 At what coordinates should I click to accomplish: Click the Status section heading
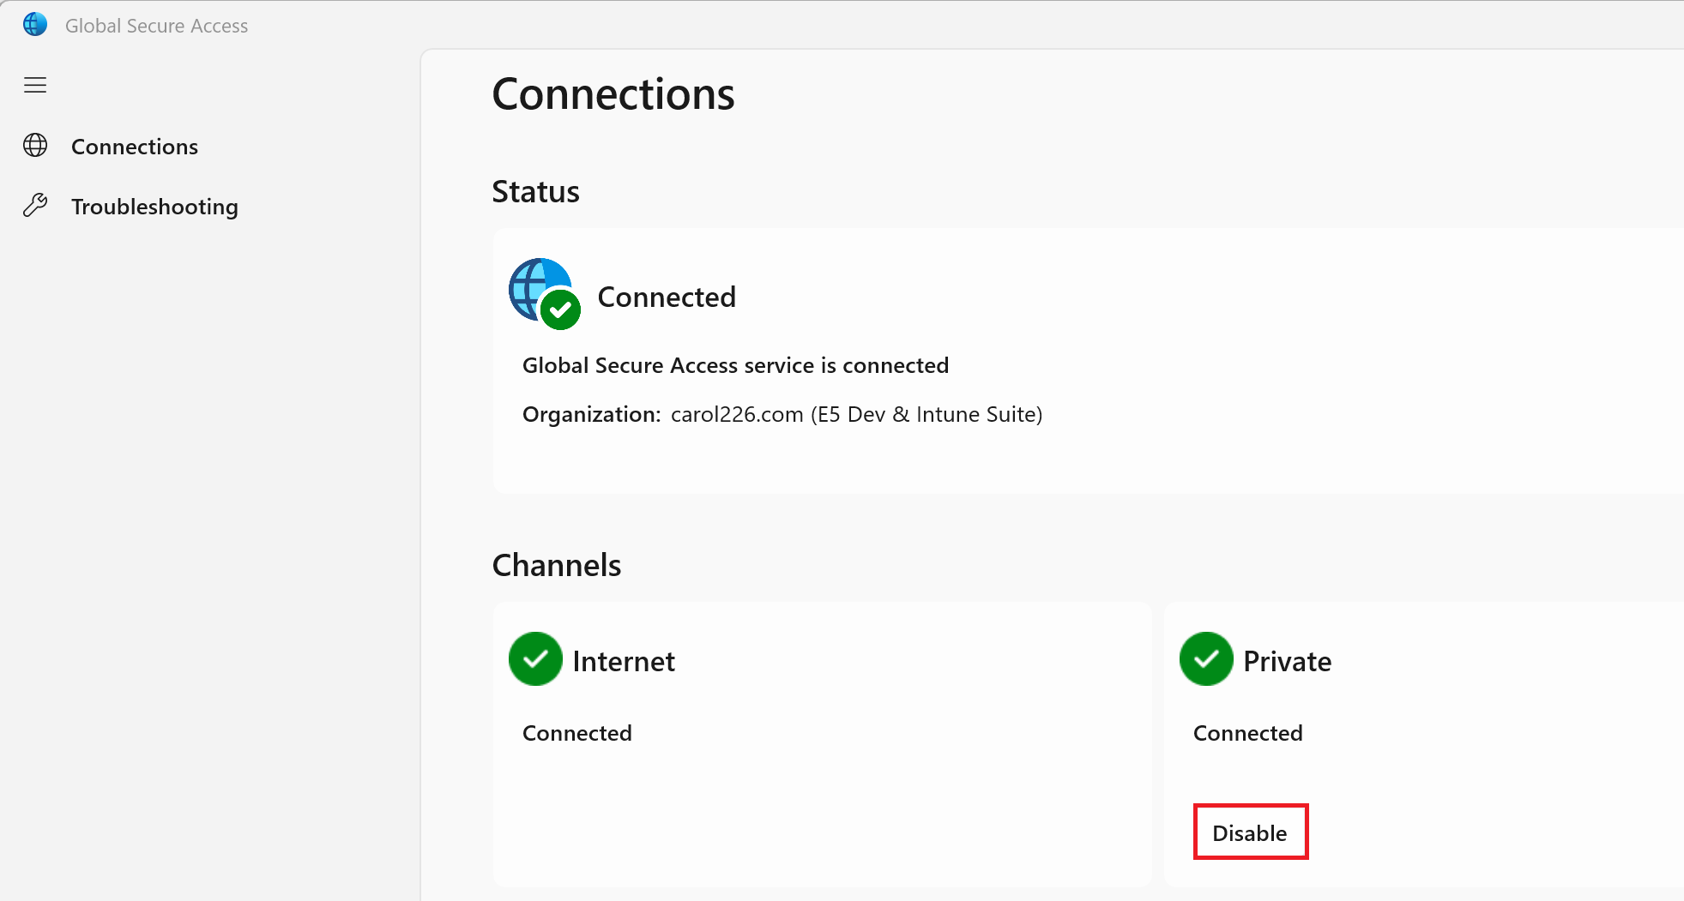[x=536, y=192]
